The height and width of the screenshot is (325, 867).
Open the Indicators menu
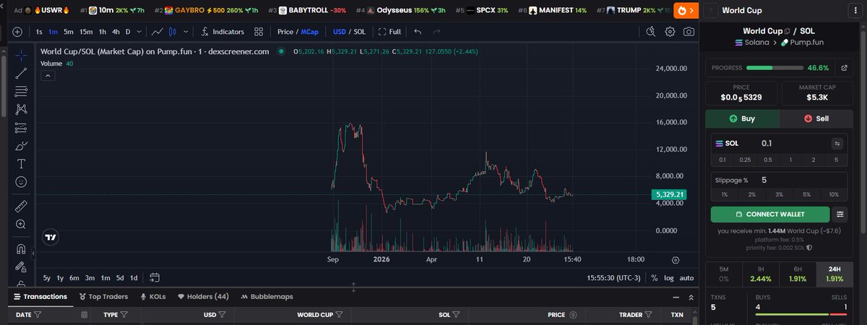click(223, 32)
